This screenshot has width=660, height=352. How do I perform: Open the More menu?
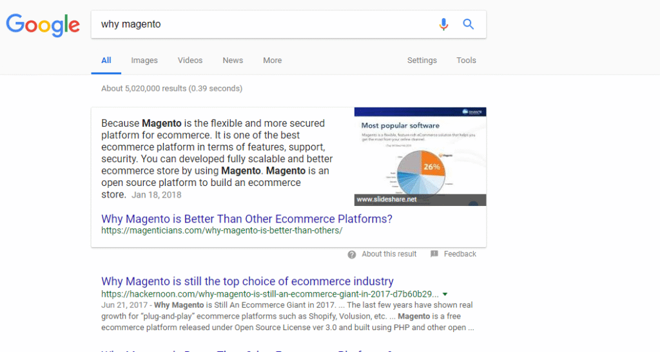(x=273, y=60)
